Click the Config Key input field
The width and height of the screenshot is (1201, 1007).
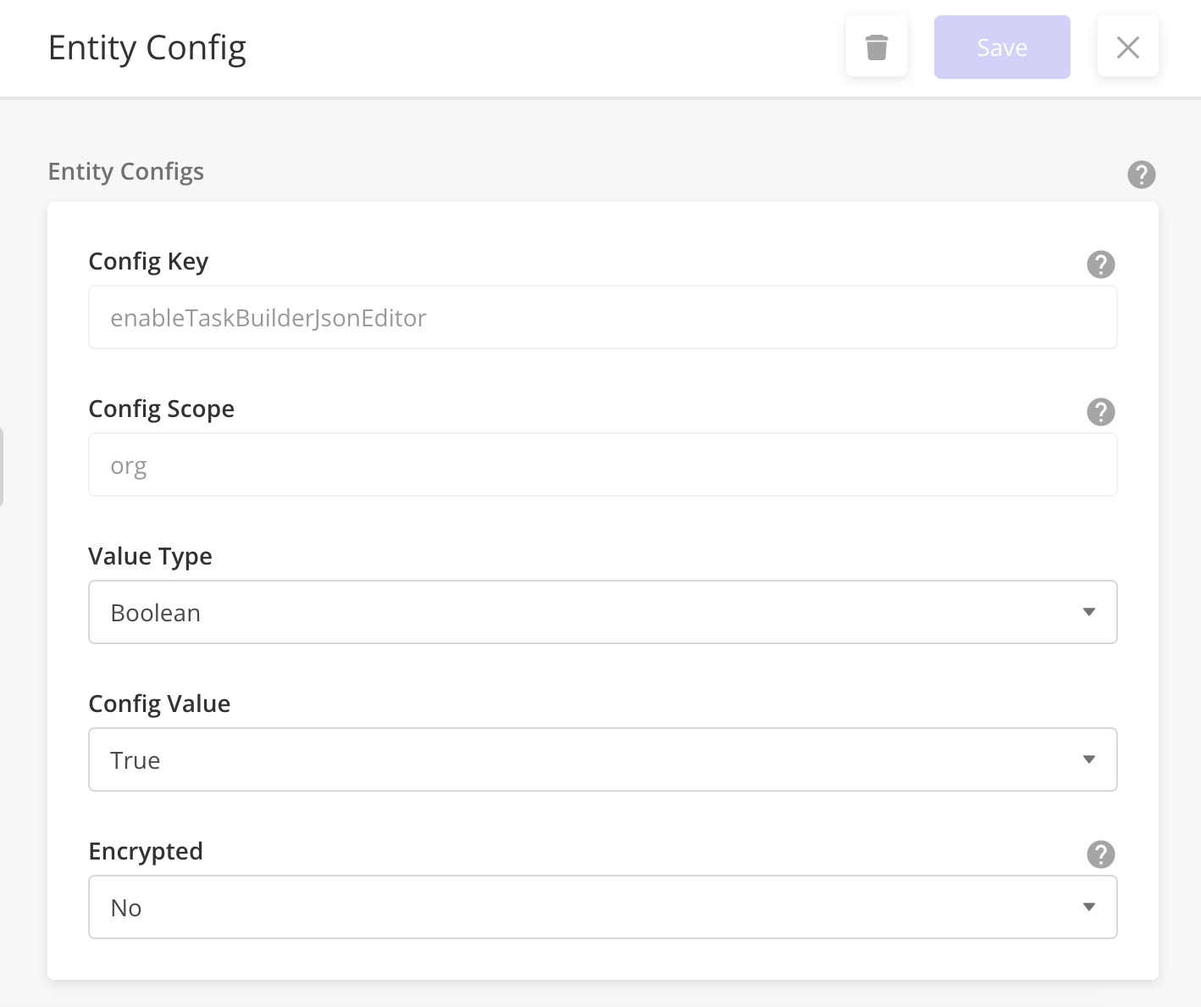pos(603,317)
